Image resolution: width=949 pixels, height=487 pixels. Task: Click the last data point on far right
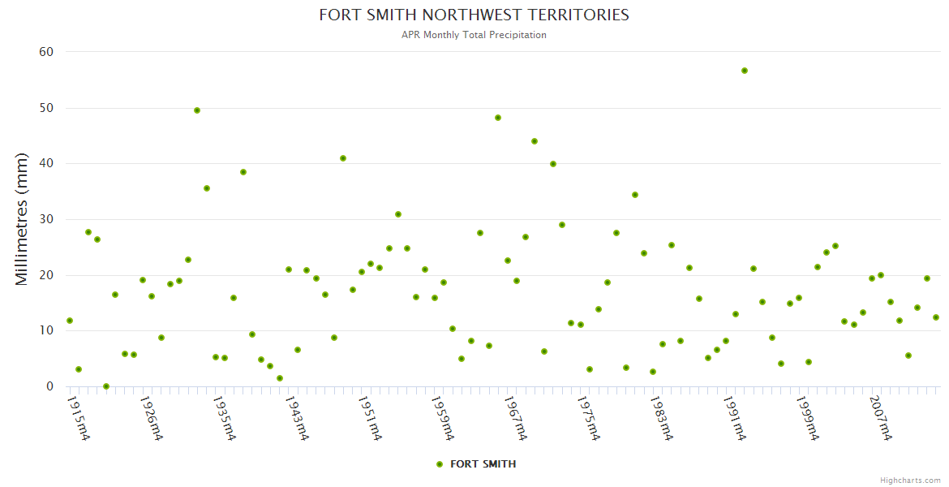click(935, 317)
